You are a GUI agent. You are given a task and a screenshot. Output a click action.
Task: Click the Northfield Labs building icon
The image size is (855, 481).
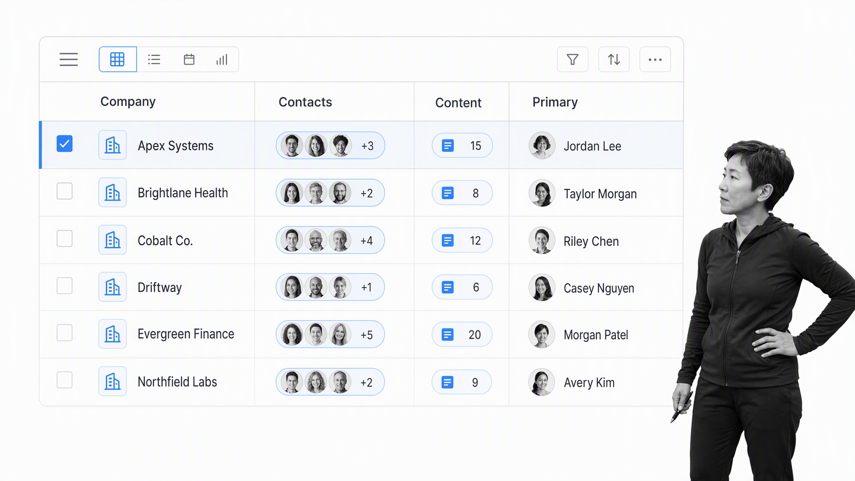(112, 382)
